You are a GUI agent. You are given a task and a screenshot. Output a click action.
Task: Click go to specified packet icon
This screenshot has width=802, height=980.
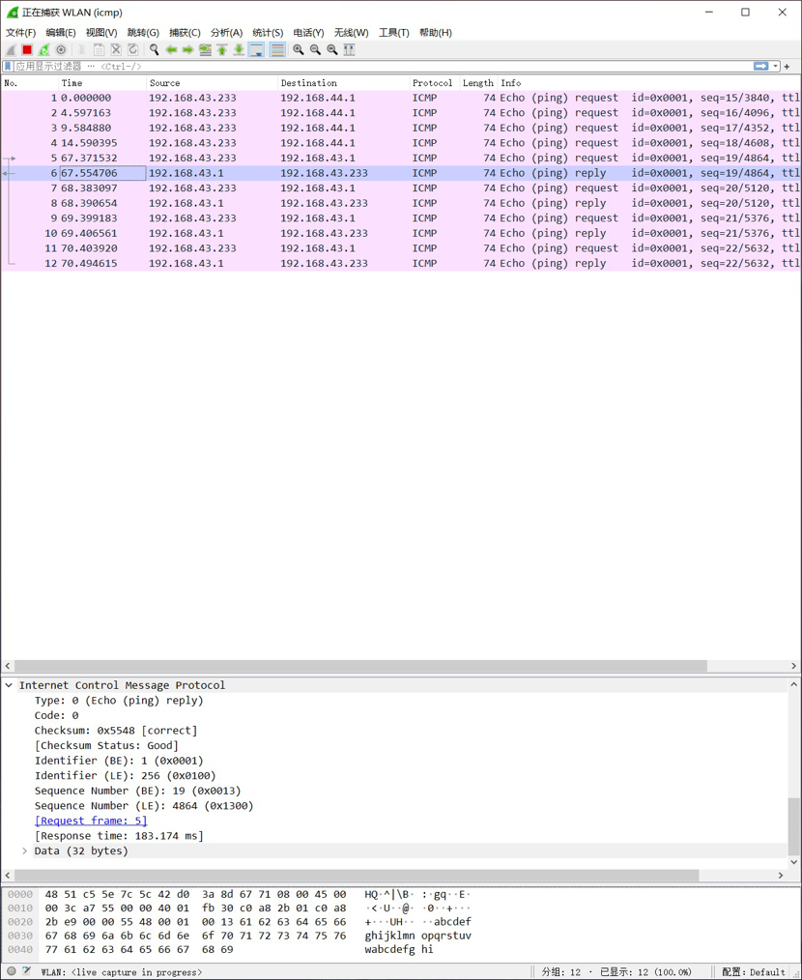[x=205, y=50]
